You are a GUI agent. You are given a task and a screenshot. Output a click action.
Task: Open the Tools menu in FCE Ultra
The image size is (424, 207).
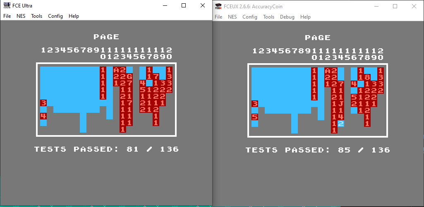[x=37, y=16]
